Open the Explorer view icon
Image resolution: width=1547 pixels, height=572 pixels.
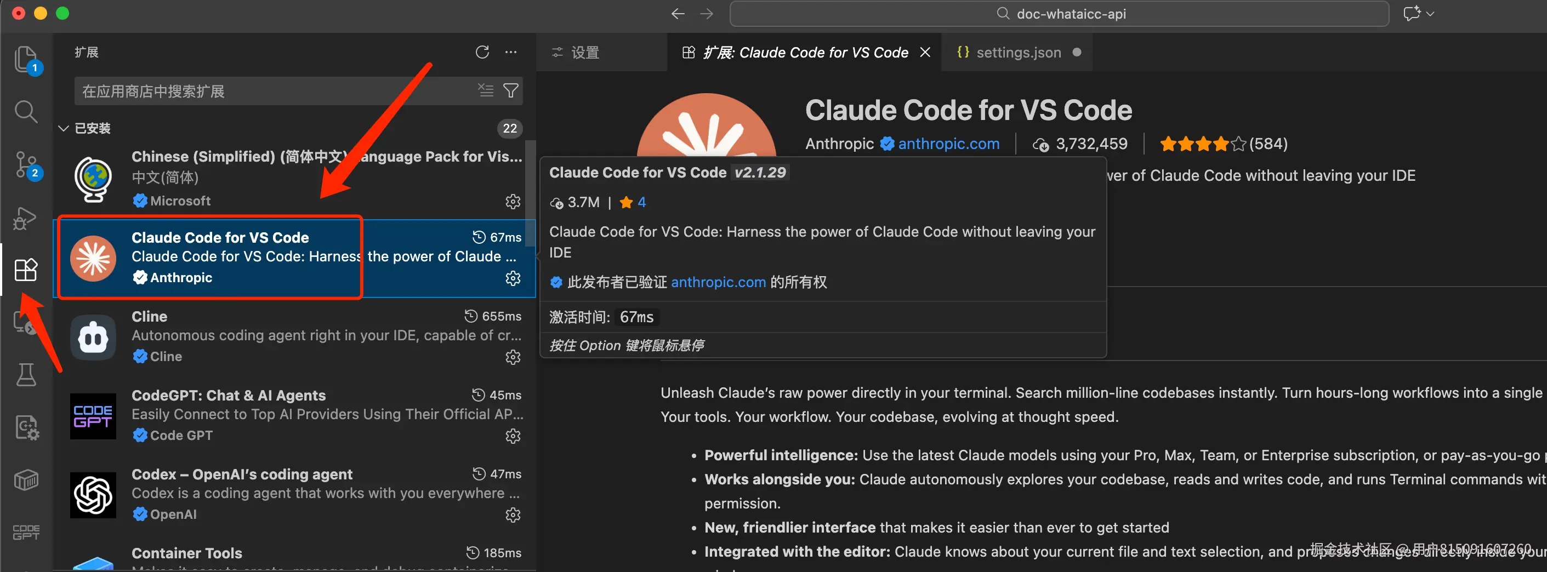pos(26,60)
